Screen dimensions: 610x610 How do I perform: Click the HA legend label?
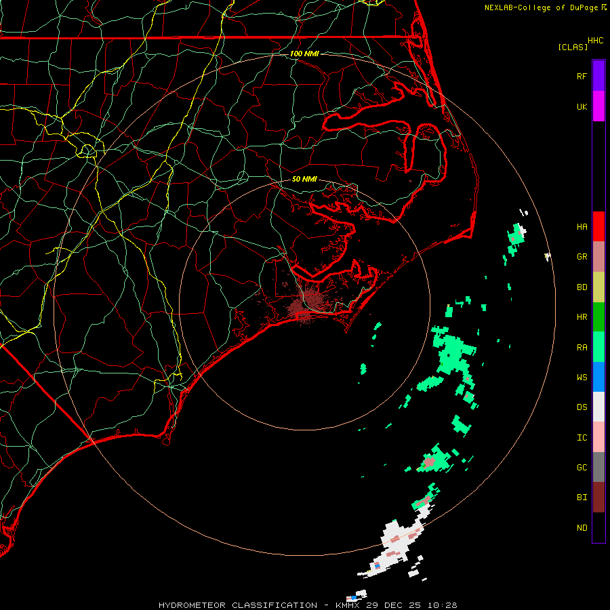pos(582,226)
